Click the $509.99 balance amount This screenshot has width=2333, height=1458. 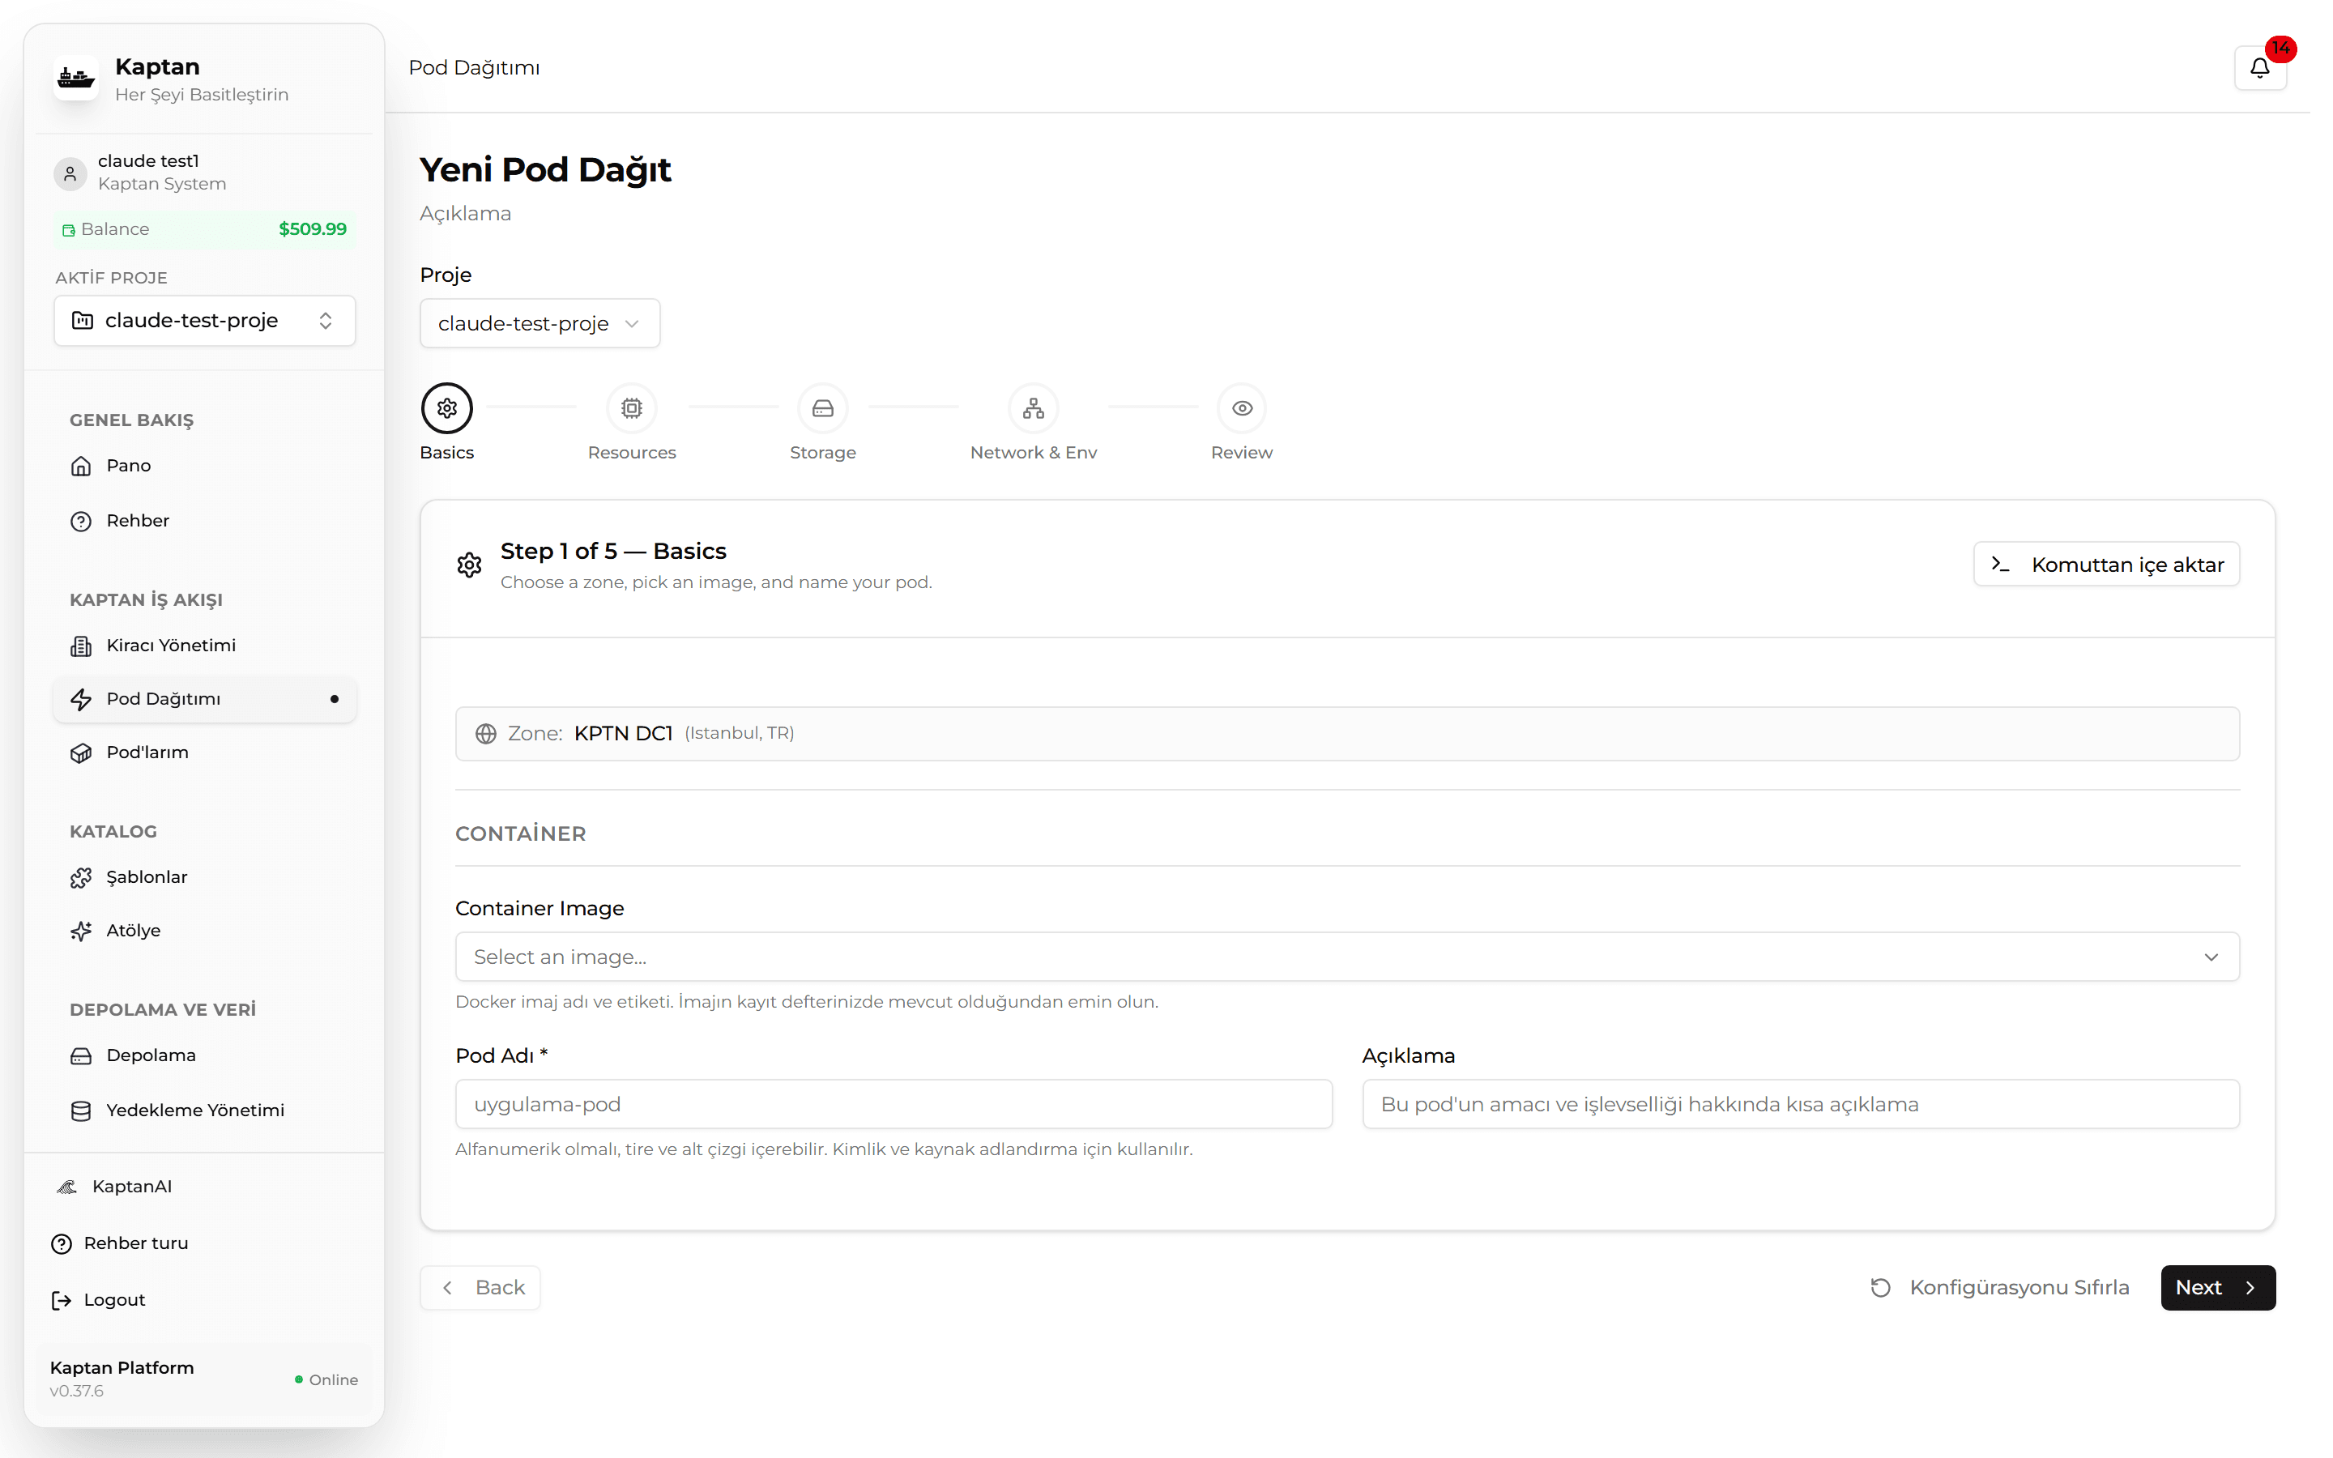[x=313, y=229]
